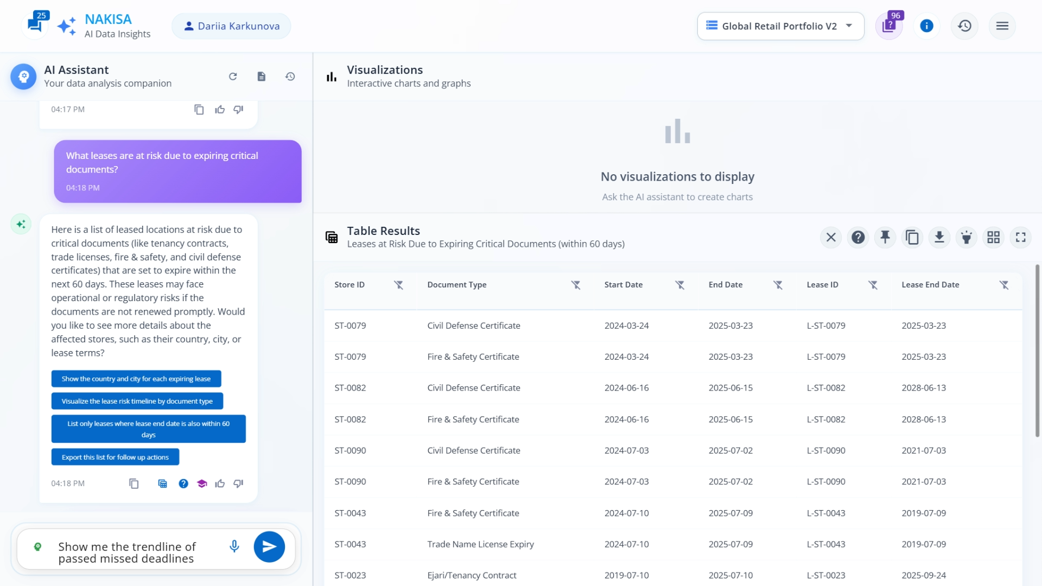Open the Dariia Karkunova user profile chip
The width and height of the screenshot is (1042, 586).
coord(232,26)
